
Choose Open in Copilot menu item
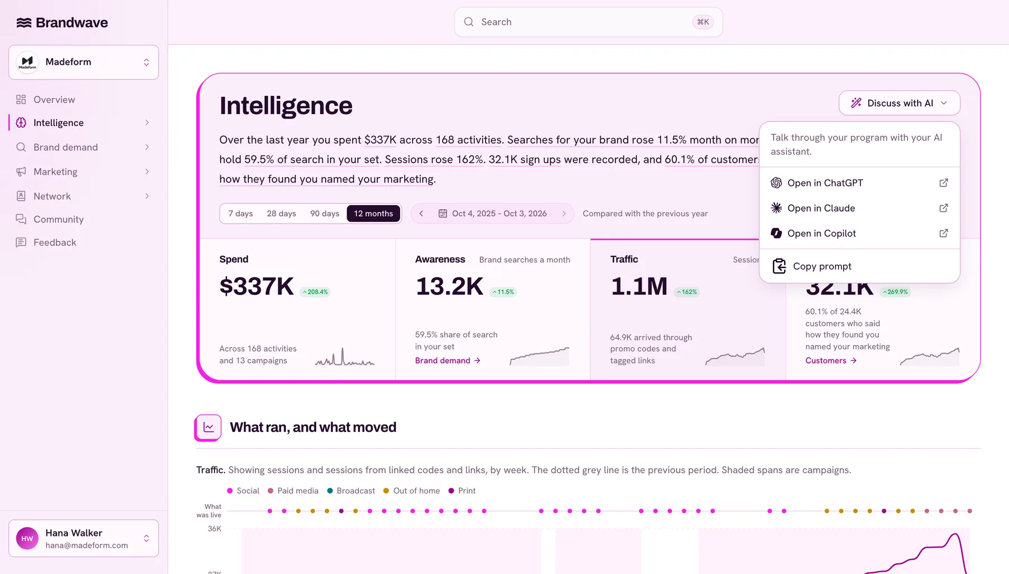(859, 234)
